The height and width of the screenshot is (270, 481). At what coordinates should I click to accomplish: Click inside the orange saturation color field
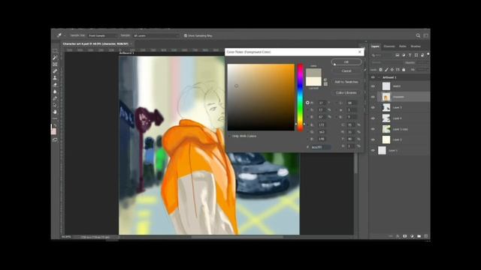click(x=261, y=97)
